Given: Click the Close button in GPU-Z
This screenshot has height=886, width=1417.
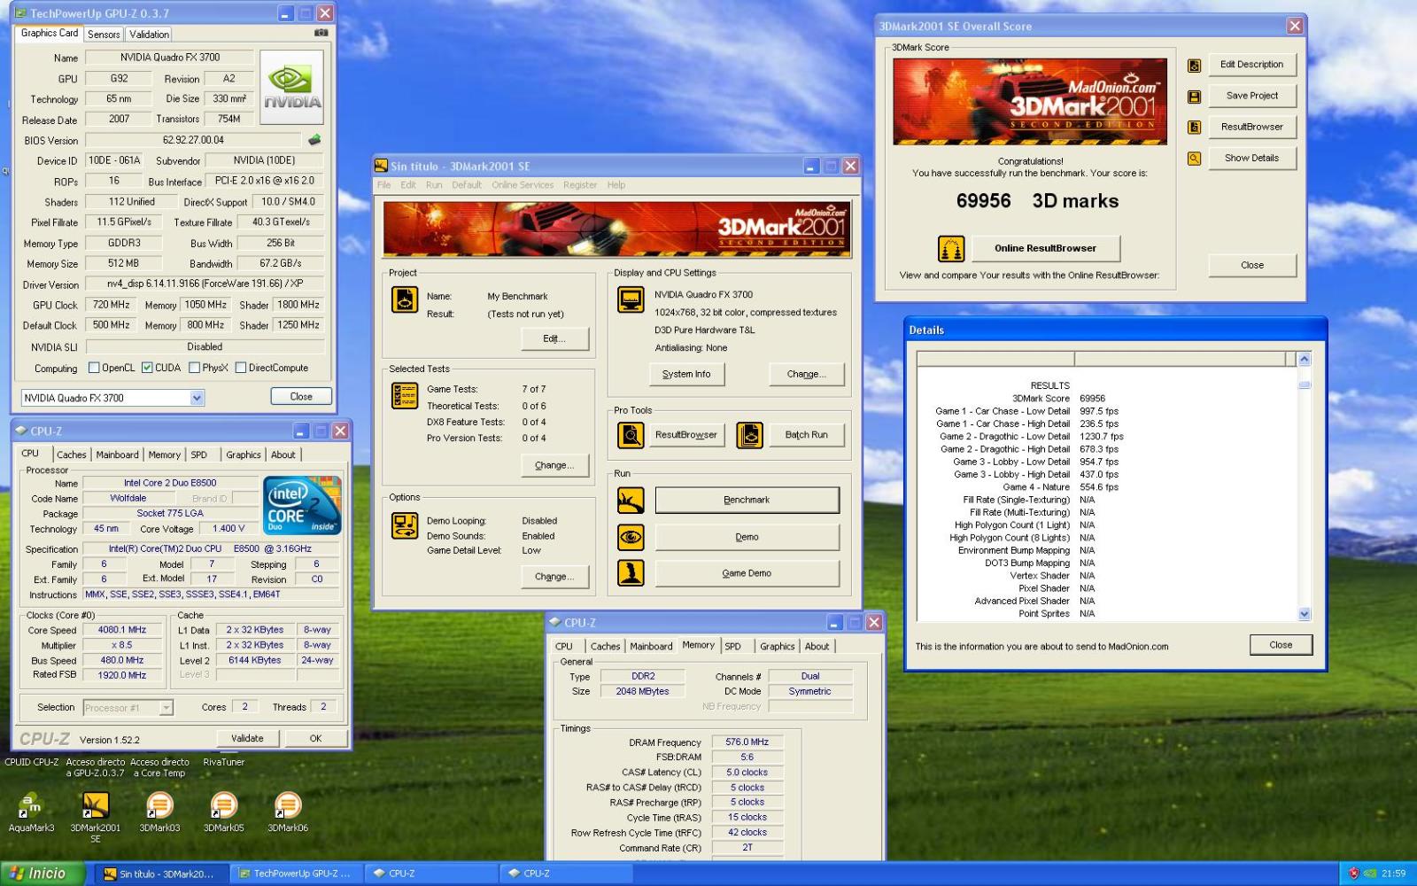Looking at the screenshot, I should click(x=301, y=397).
